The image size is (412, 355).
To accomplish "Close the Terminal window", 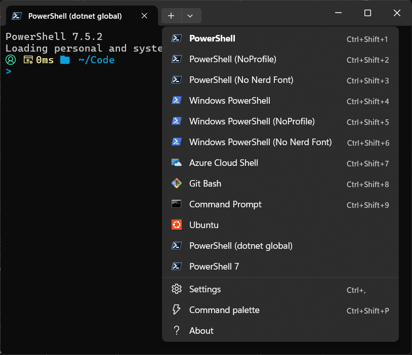I will [397, 13].
